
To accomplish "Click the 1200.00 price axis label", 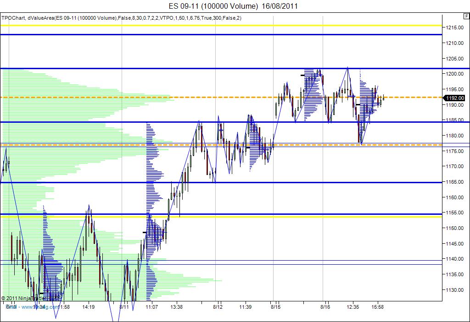I will point(455,74).
